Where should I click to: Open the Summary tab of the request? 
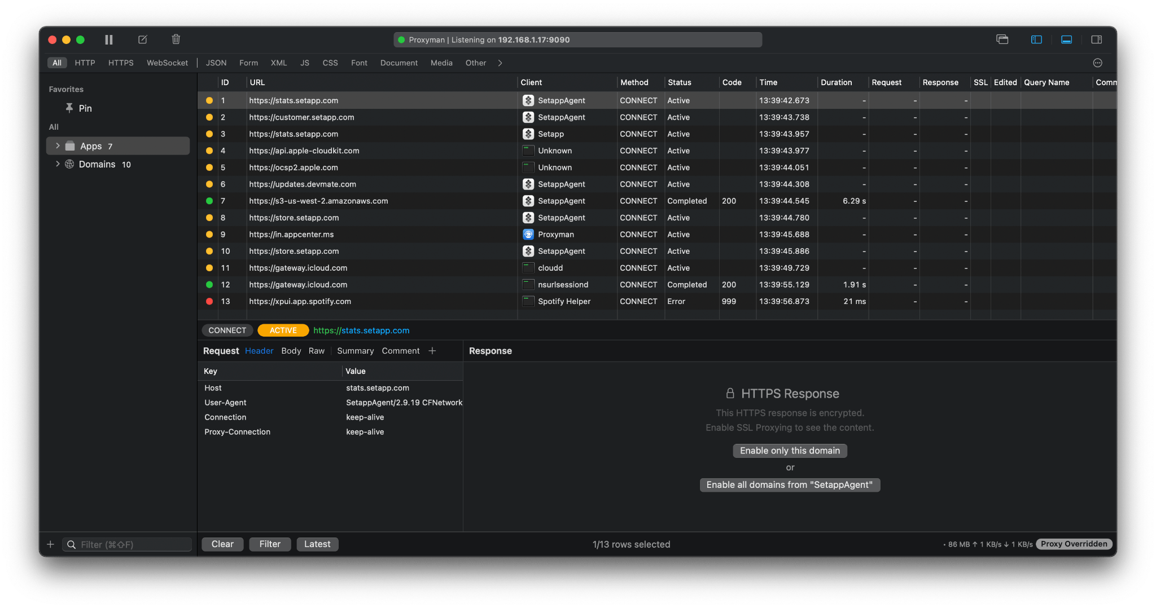tap(355, 350)
